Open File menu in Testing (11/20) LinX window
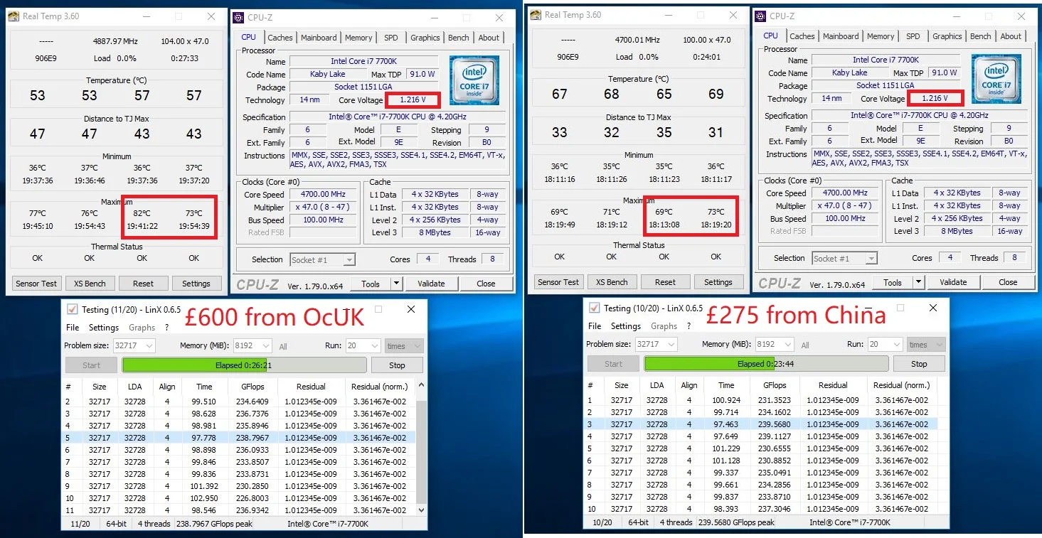Image resolution: width=1042 pixels, height=538 pixels. tap(73, 328)
